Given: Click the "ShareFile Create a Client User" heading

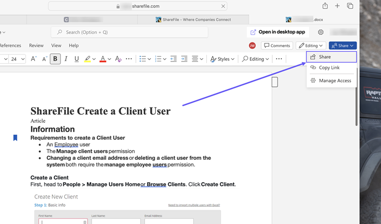Looking at the screenshot, I should pyautogui.click(x=101, y=111).
